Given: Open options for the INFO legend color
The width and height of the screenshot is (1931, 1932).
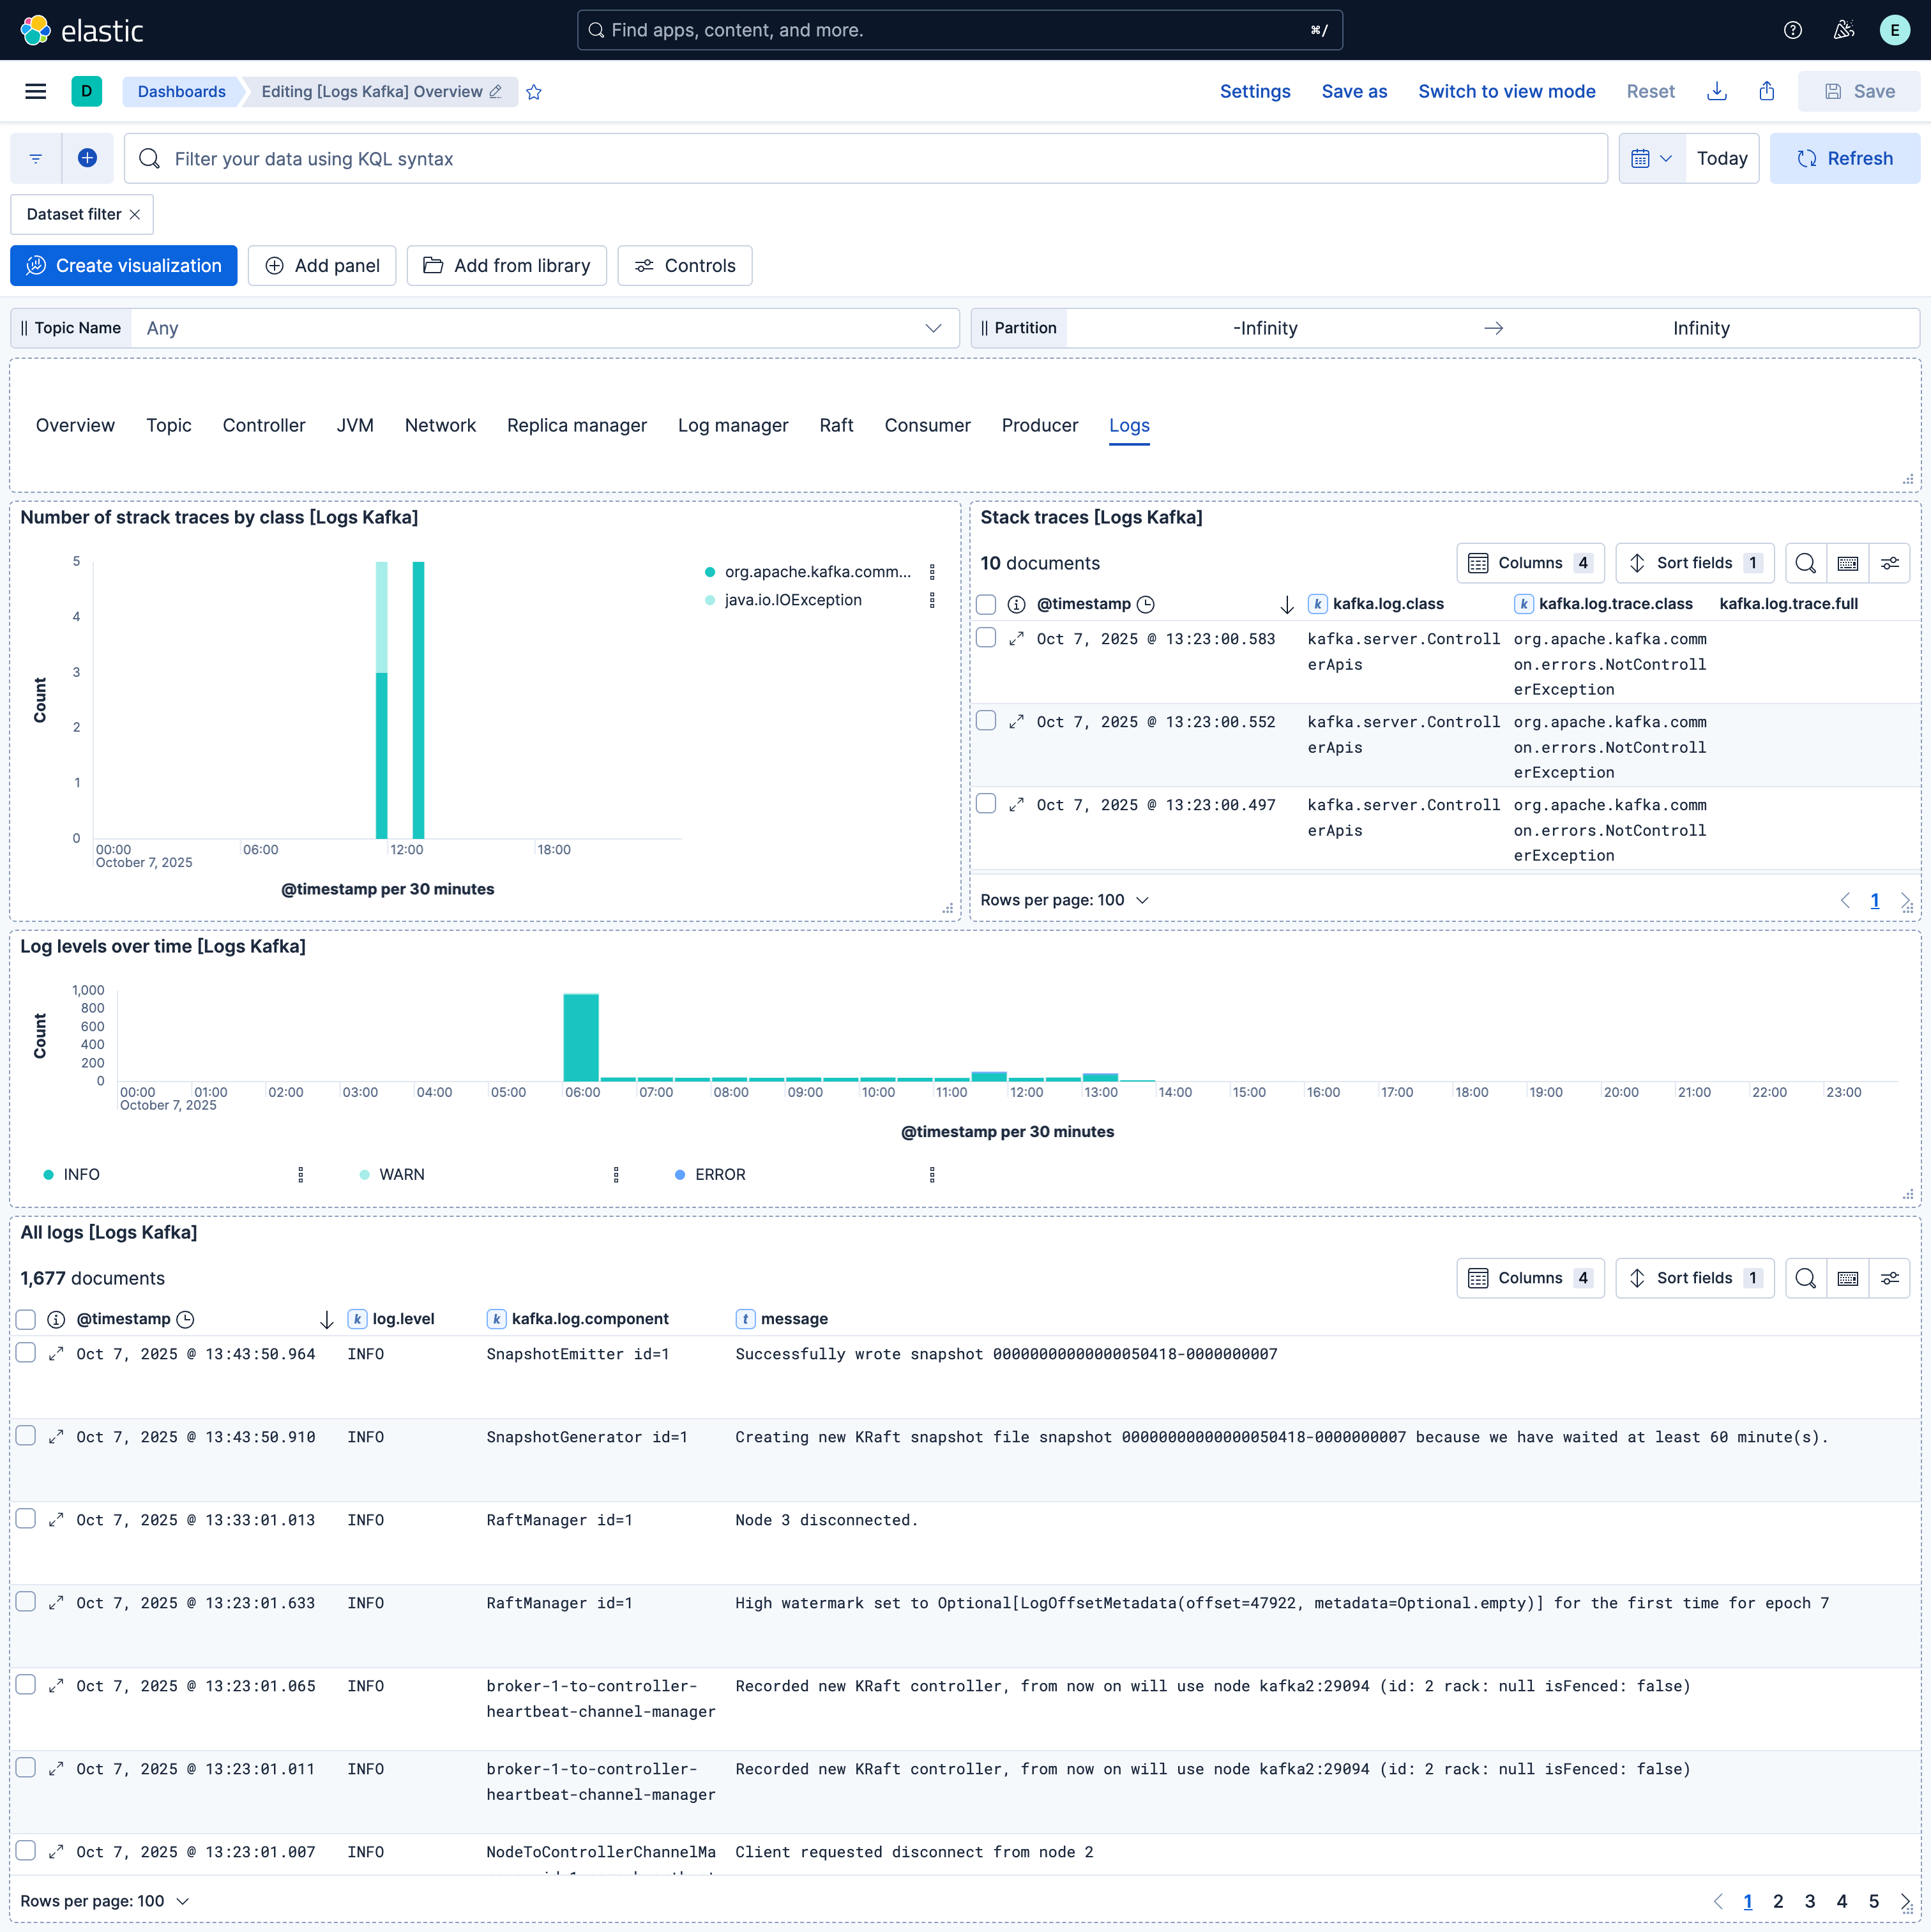Looking at the screenshot, I should pos(300,1174).
